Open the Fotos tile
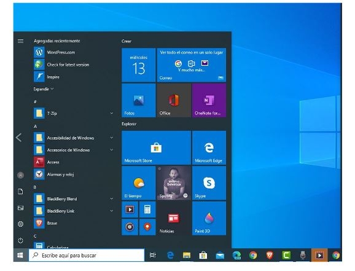Image resolution: width=355 pixels, height=271 pixels. 139,100
